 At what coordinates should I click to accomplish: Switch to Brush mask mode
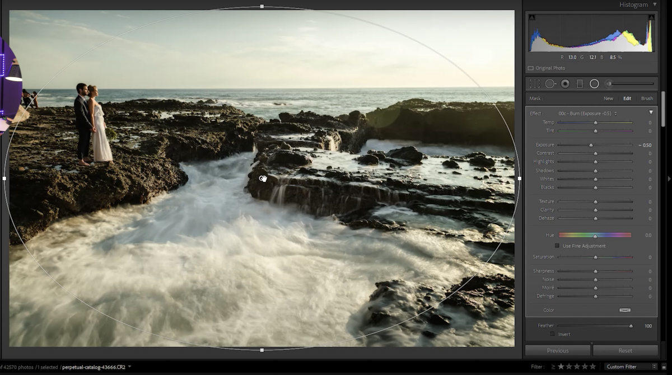647,98
